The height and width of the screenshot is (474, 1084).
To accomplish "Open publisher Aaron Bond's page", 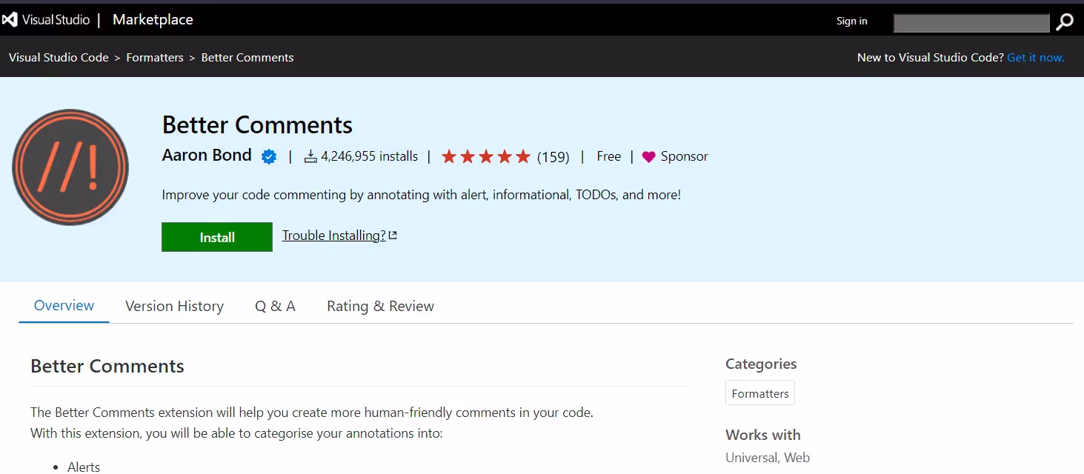I will [x=207, y=156].
